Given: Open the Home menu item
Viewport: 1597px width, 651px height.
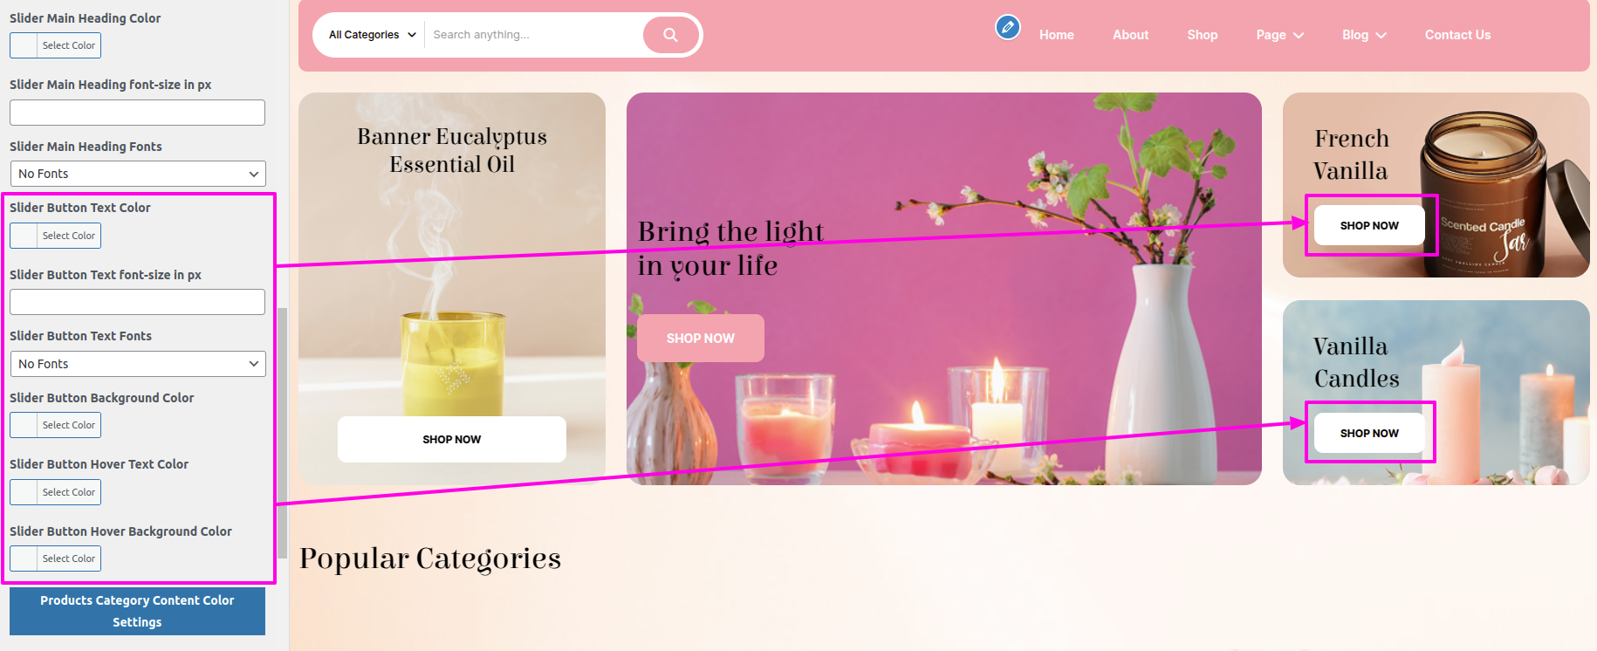Looking at the screenshot, I should point(1056,35).
